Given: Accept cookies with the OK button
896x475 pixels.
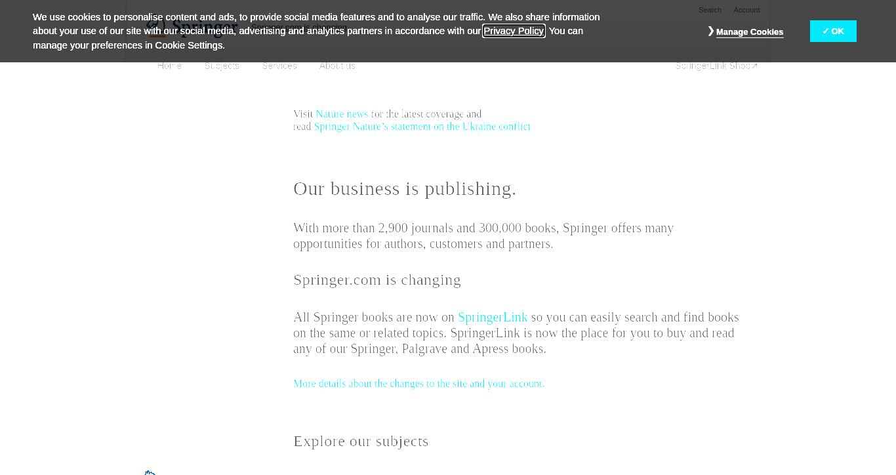Looking at the screenshot, I should 833,31.
